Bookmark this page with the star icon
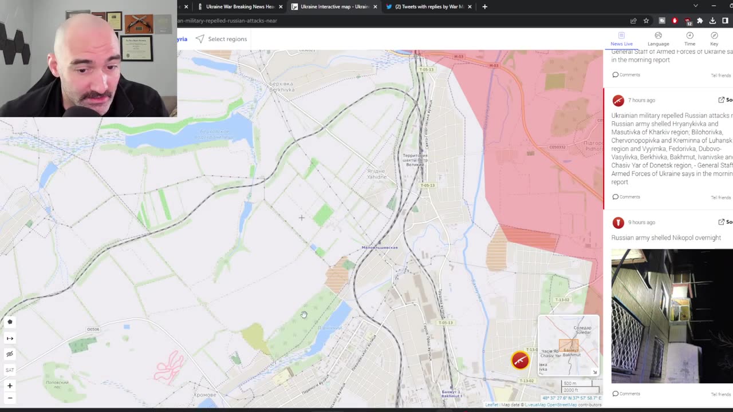The width and height of the screenshot is (733, 412). tap(646, 21)
